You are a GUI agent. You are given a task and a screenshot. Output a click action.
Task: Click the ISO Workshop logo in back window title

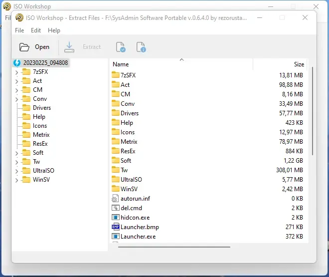[6, 6]
